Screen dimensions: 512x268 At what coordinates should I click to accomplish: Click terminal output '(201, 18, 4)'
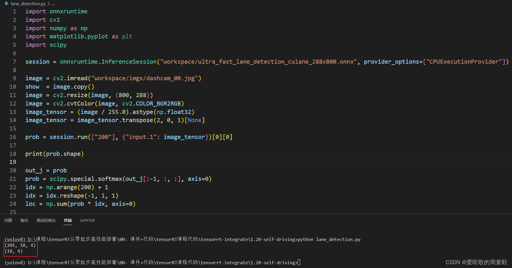(20, 245)
